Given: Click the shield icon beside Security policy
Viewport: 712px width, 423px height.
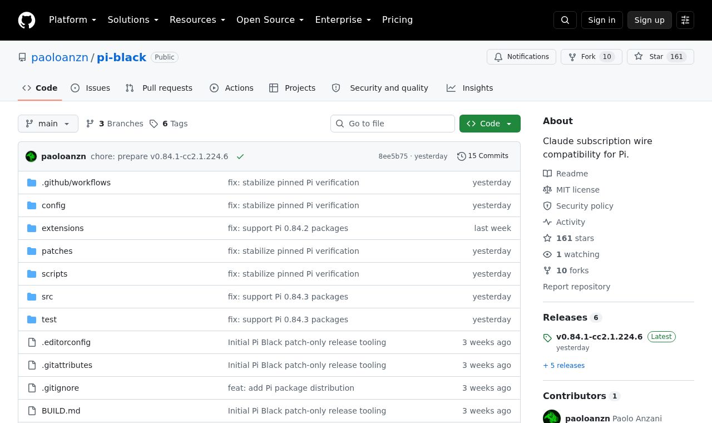Looking at the screenshot, I should pyautogui.click(x=547, y=206).
